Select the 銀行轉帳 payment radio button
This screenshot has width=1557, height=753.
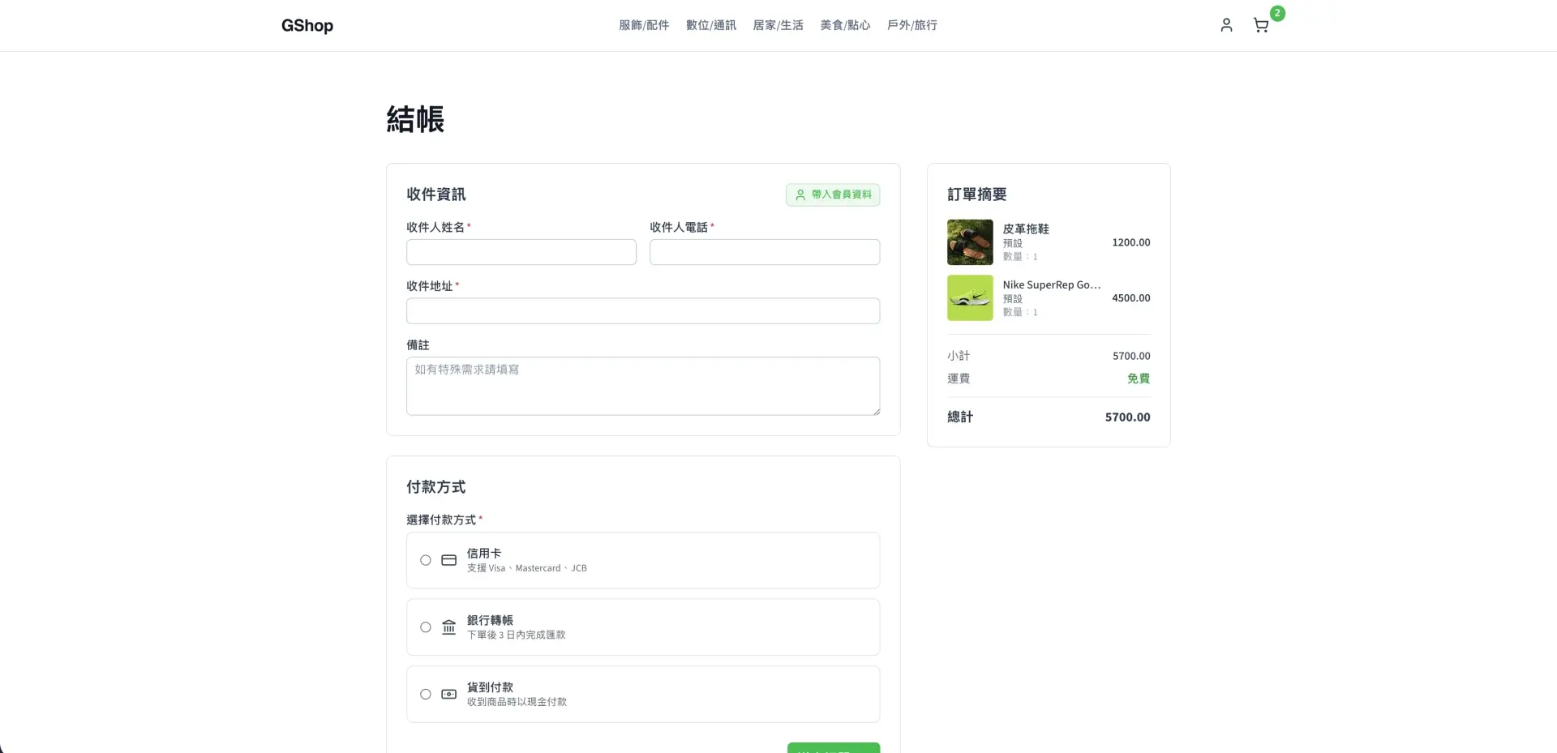tap(426, 627)
